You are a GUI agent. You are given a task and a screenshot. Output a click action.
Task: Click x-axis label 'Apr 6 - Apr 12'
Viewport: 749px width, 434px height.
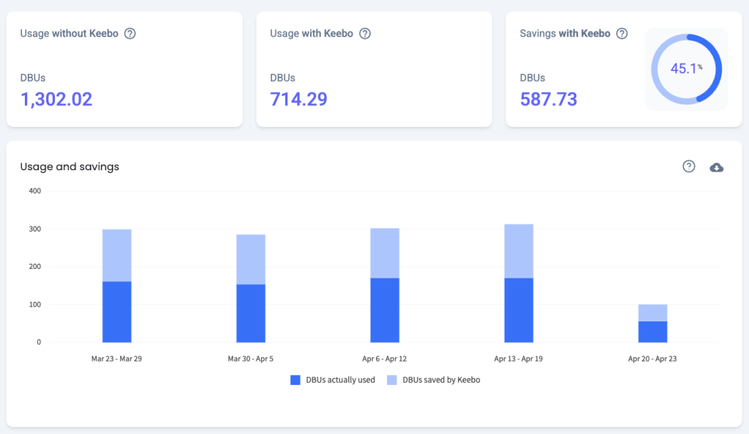385,359
